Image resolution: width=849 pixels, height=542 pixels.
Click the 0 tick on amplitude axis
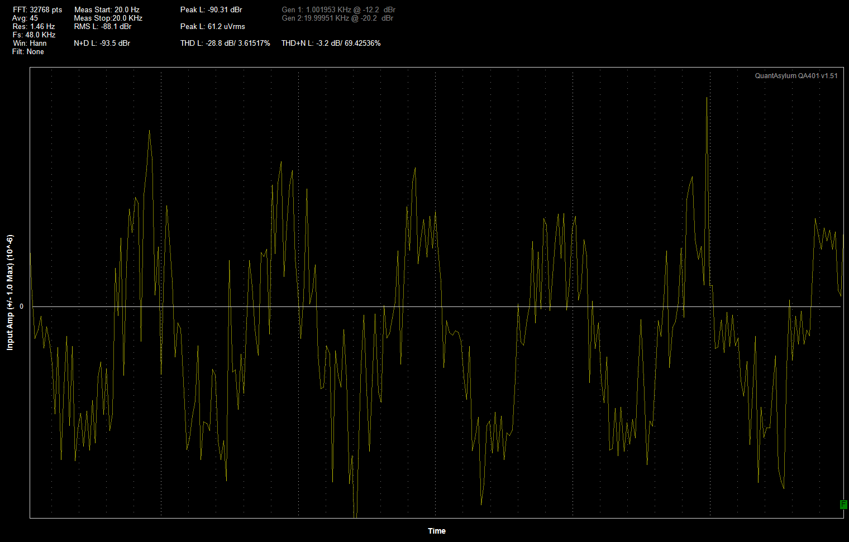[x=22, y=306]
